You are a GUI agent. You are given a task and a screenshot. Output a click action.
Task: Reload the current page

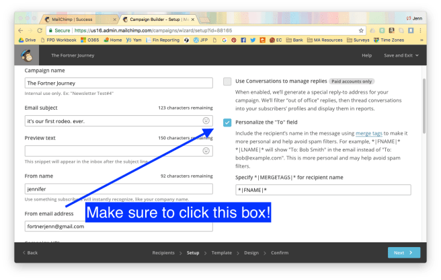pyautogui.click(x=40, y=30)
